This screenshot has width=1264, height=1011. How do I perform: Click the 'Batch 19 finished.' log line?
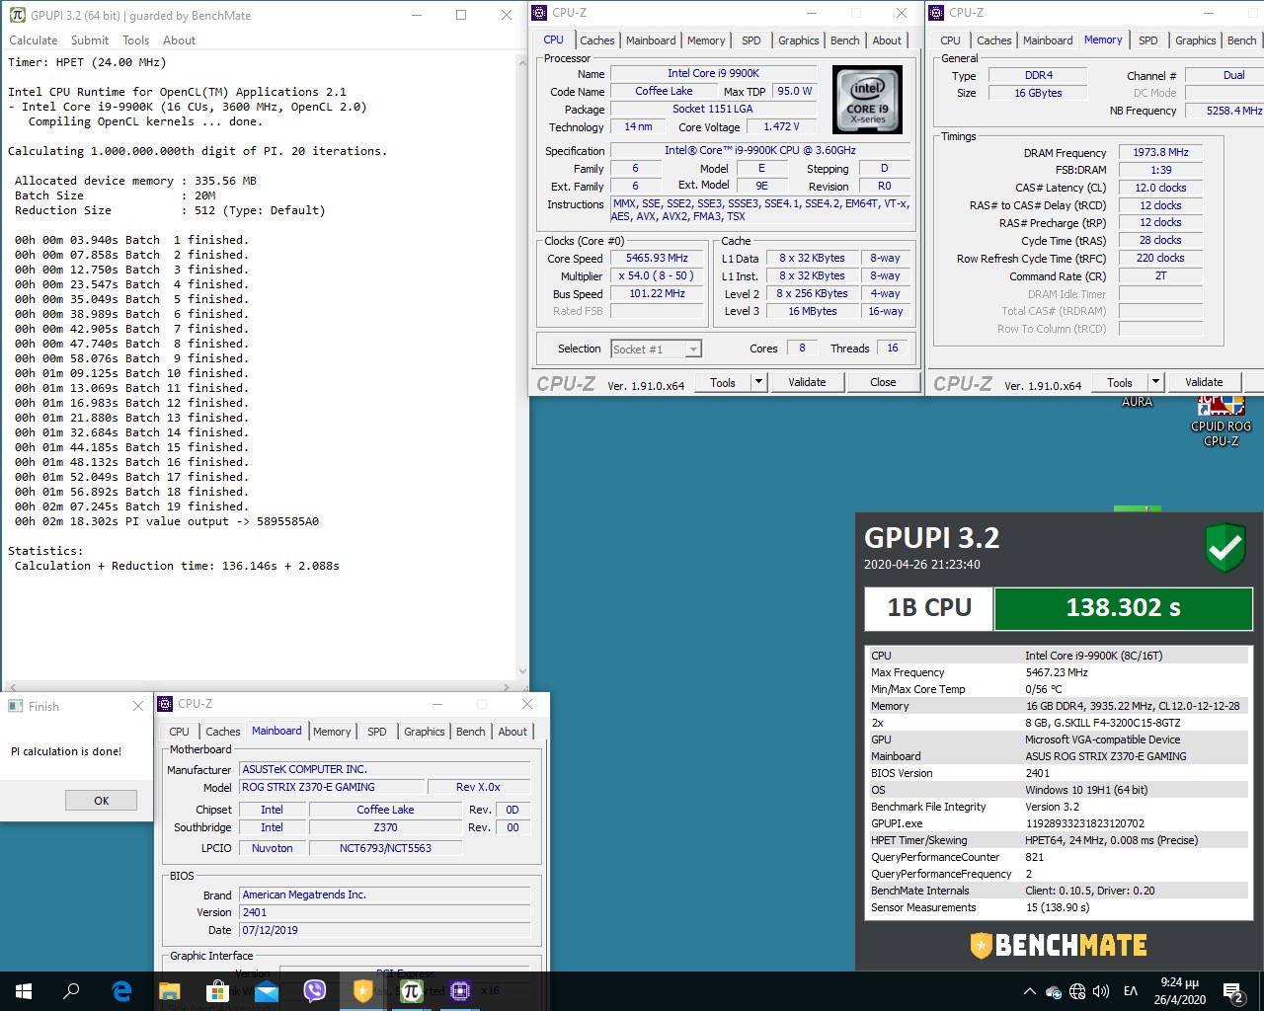click(131, 506)
